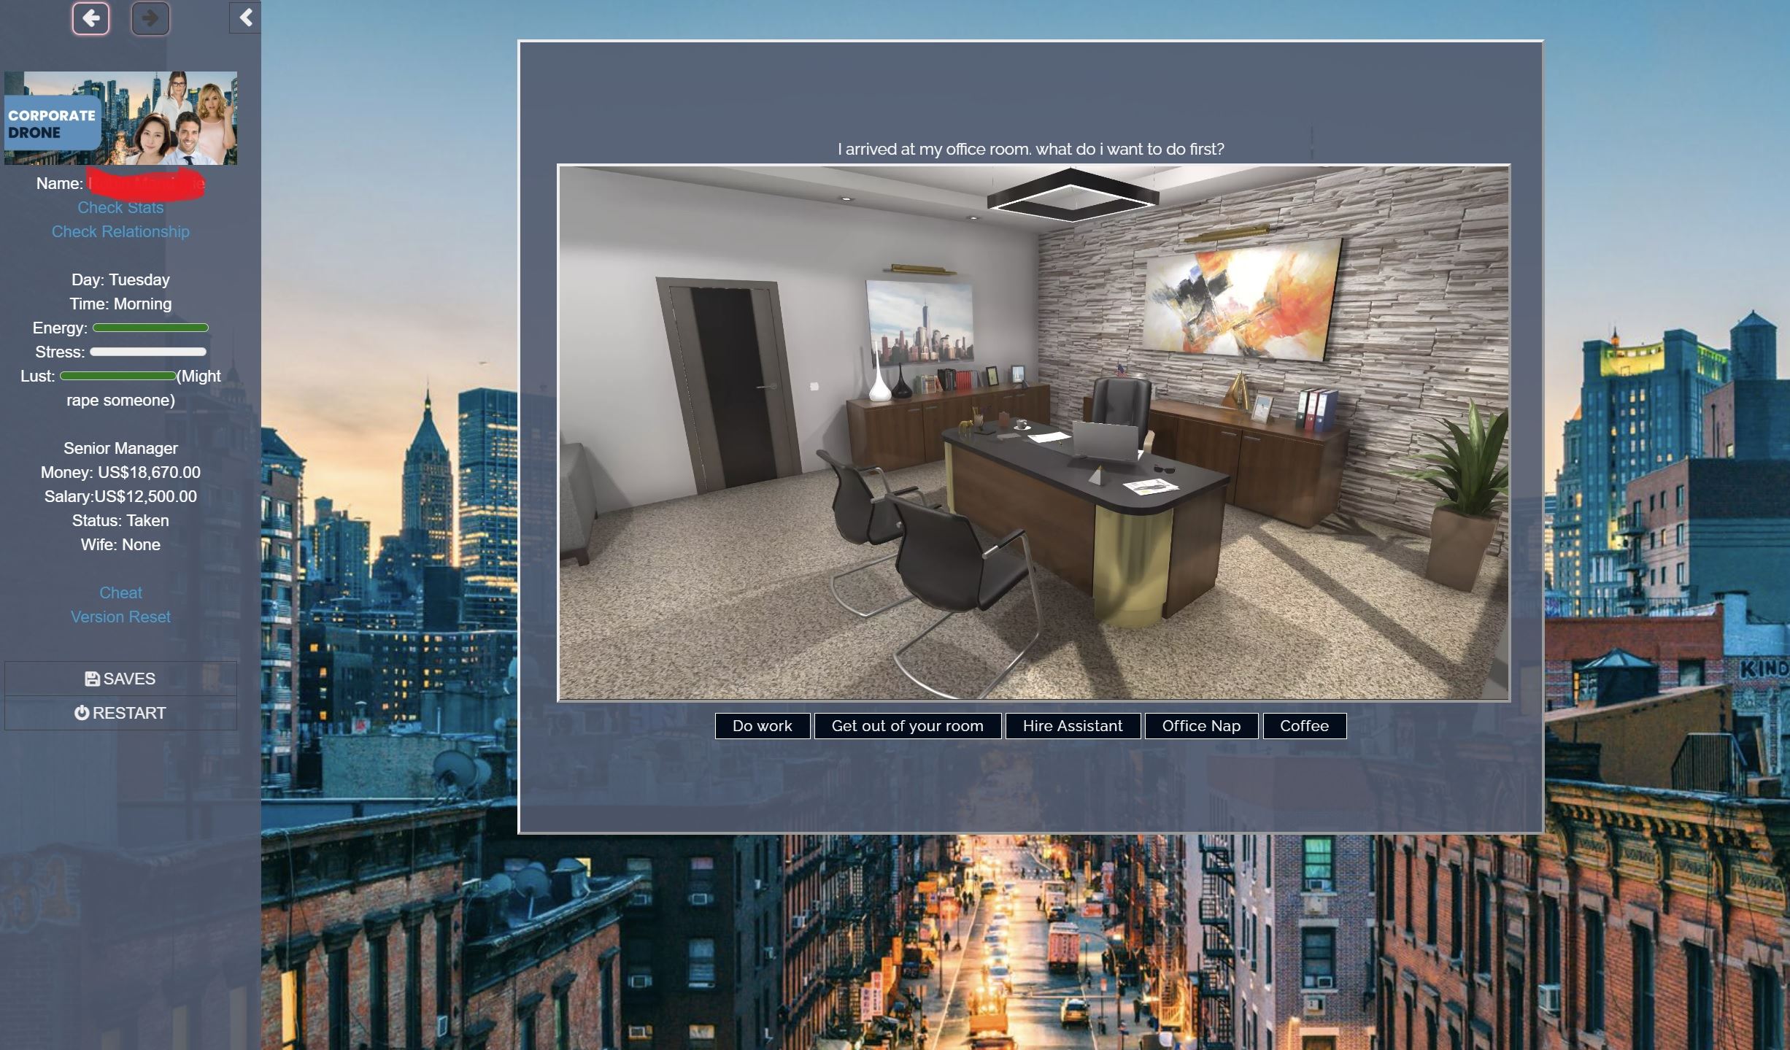The height and width of the screenshot is (1050, 1790).
Task: Choose the Coffee option
Action: tap(1304, 726)
